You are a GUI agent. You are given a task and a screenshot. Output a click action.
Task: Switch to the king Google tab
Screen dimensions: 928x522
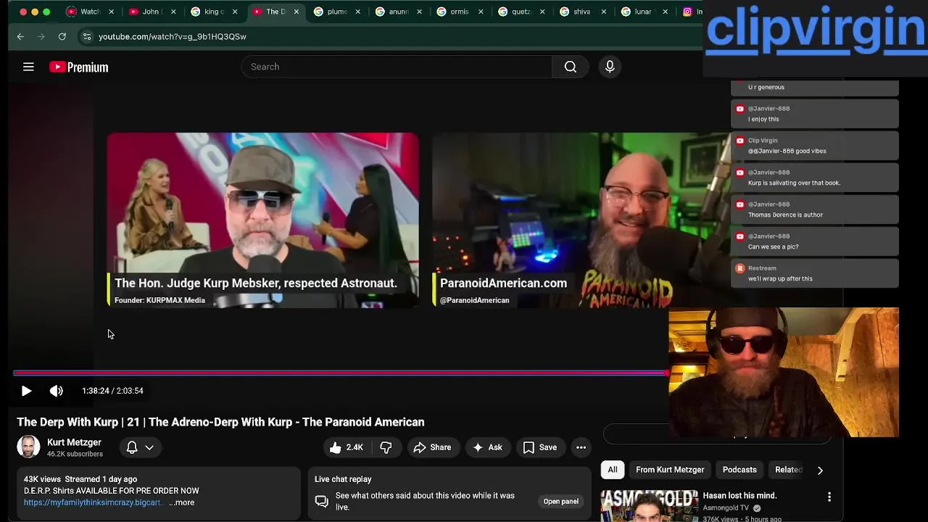(213, 12)
